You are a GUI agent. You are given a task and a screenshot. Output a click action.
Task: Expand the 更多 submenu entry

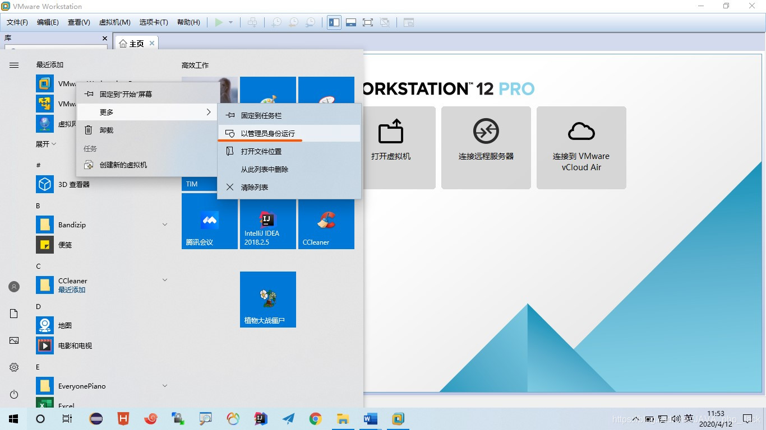click(147, 112)
